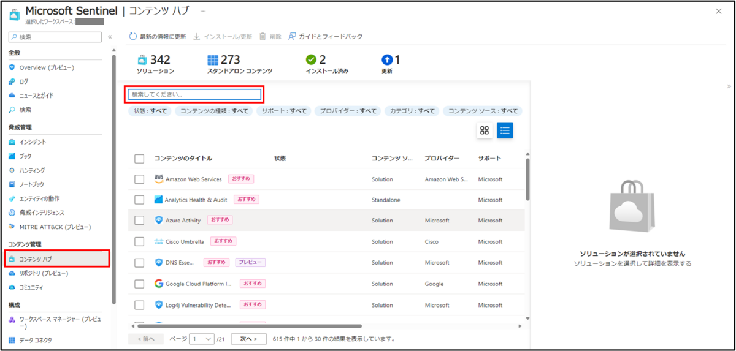
Task: Click the 削除 trash toolbar button
Action: point(270,36)
